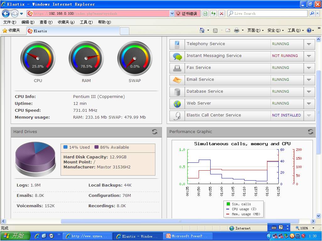Open the Help (帮助) menu
The width and height of the screenshot is (322, 241).
coord(105,22)
